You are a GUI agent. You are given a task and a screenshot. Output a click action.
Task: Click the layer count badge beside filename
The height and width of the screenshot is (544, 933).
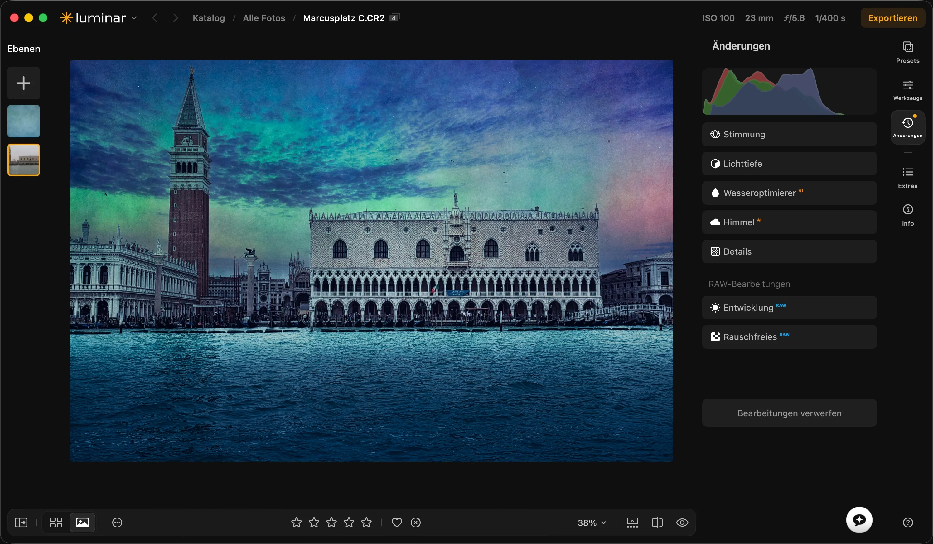(x=394, y=18)
